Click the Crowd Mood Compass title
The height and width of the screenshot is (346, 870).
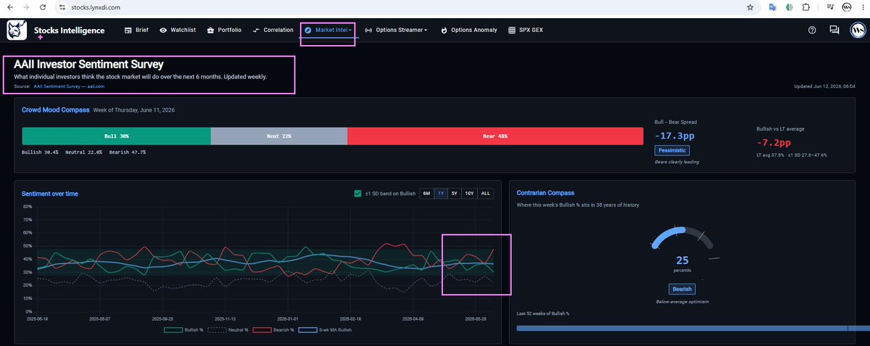(55, 110)
